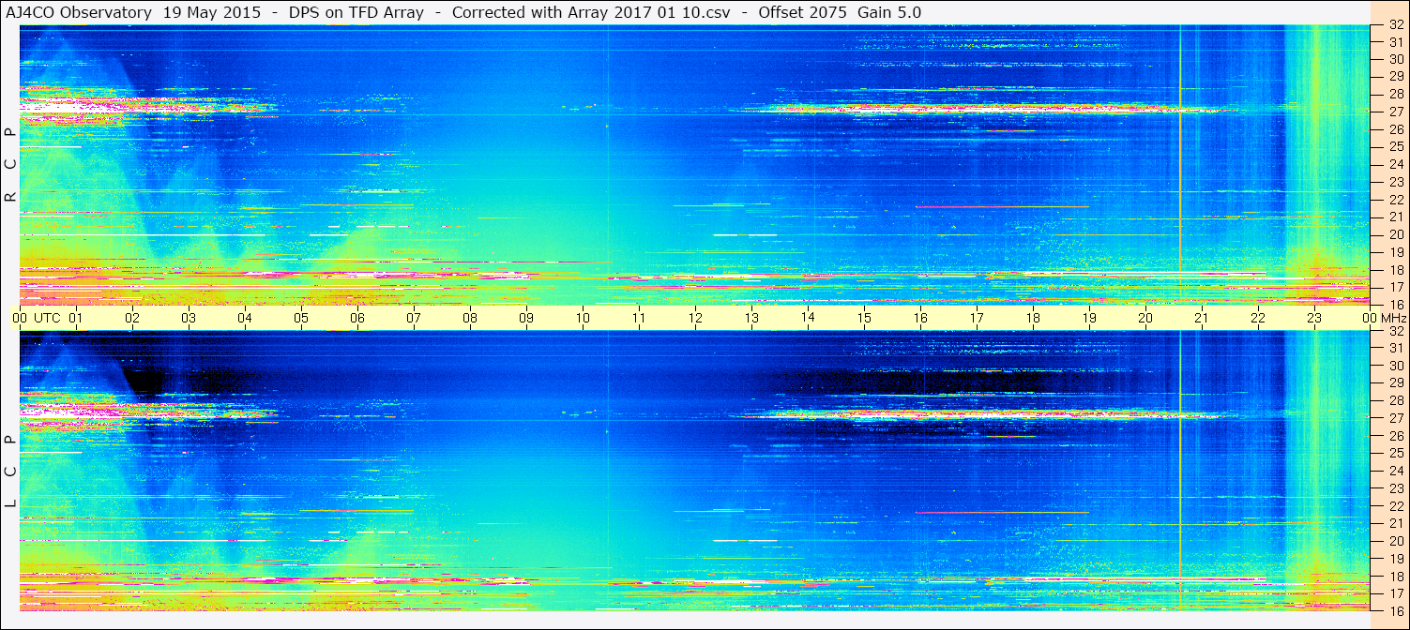Select the 15 hour mark on UTC axis

coord(864,318)
